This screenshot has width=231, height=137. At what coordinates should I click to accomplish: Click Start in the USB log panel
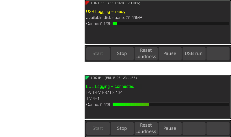pyautogui.click(x=98, y=54)
